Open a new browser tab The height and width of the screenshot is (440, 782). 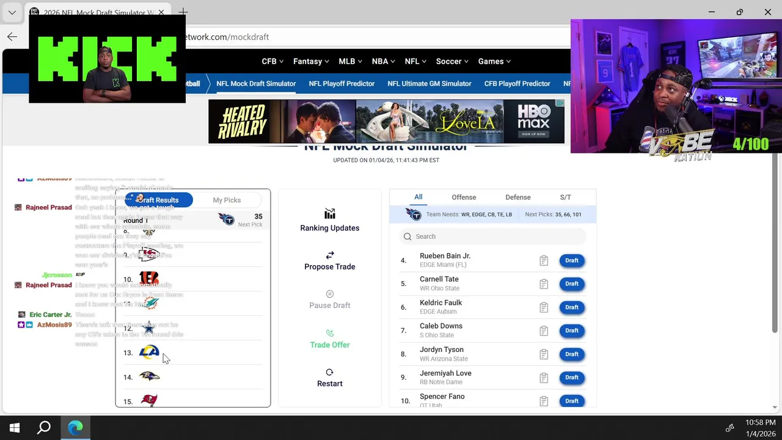click(x=183, y=12)
